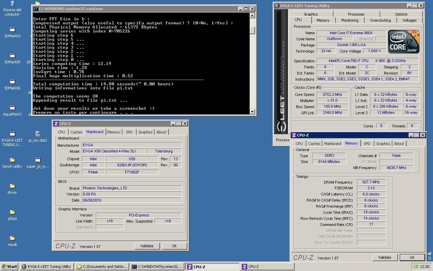
Task: Open Risorse del computer desktop icon
Action: [x=12, y=8]
